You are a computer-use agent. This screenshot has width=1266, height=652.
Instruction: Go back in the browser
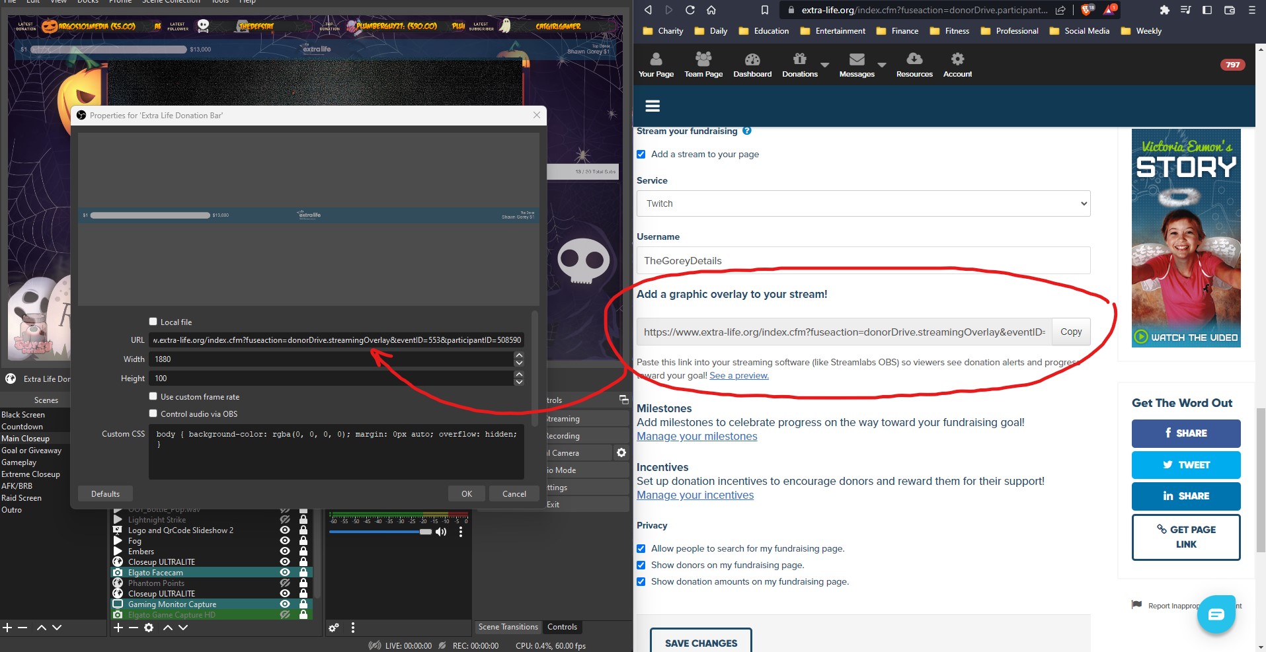click(x=648, y=10)
